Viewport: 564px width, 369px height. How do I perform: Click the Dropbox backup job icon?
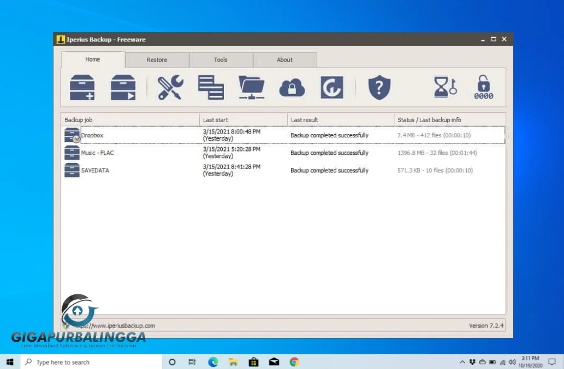(x=72, y=135)
